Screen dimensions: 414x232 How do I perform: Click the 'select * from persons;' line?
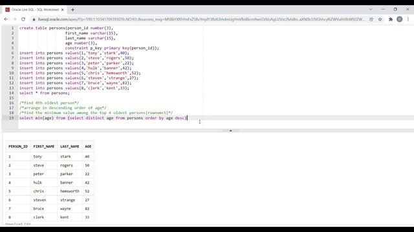(45, 93)
